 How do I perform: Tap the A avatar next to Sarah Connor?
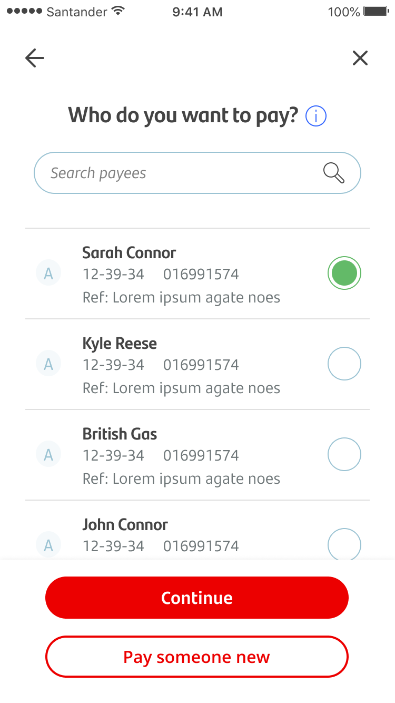pyautogui.click(x=48, y=274)
